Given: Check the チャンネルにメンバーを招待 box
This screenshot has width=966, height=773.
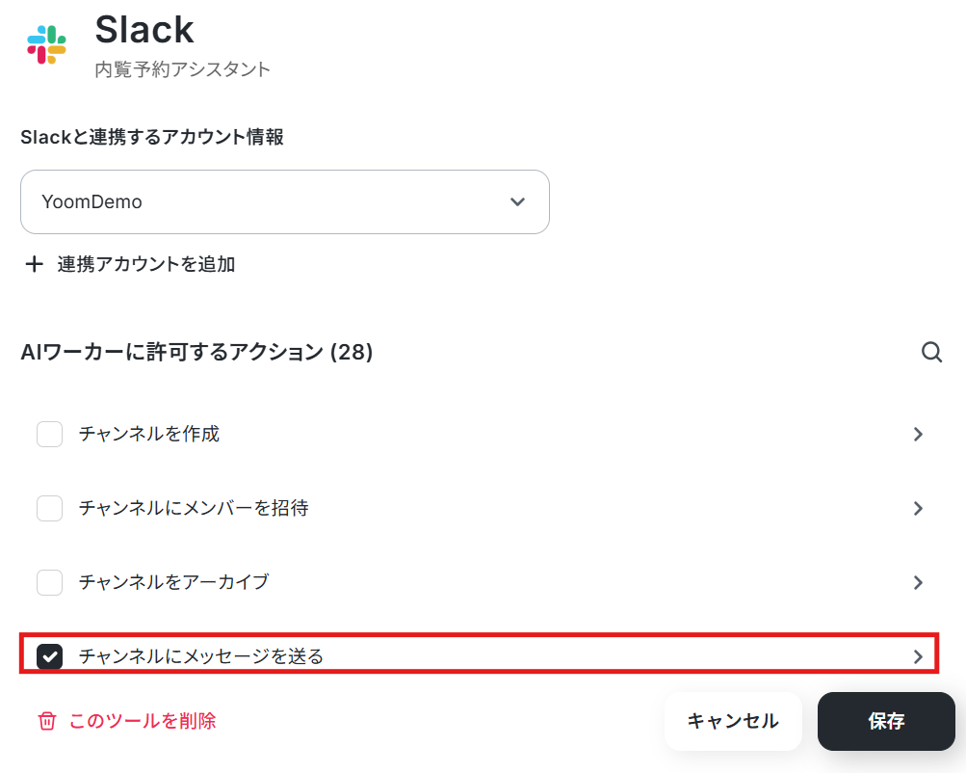Looking at the screenshot, I should (x=49, y=508).
